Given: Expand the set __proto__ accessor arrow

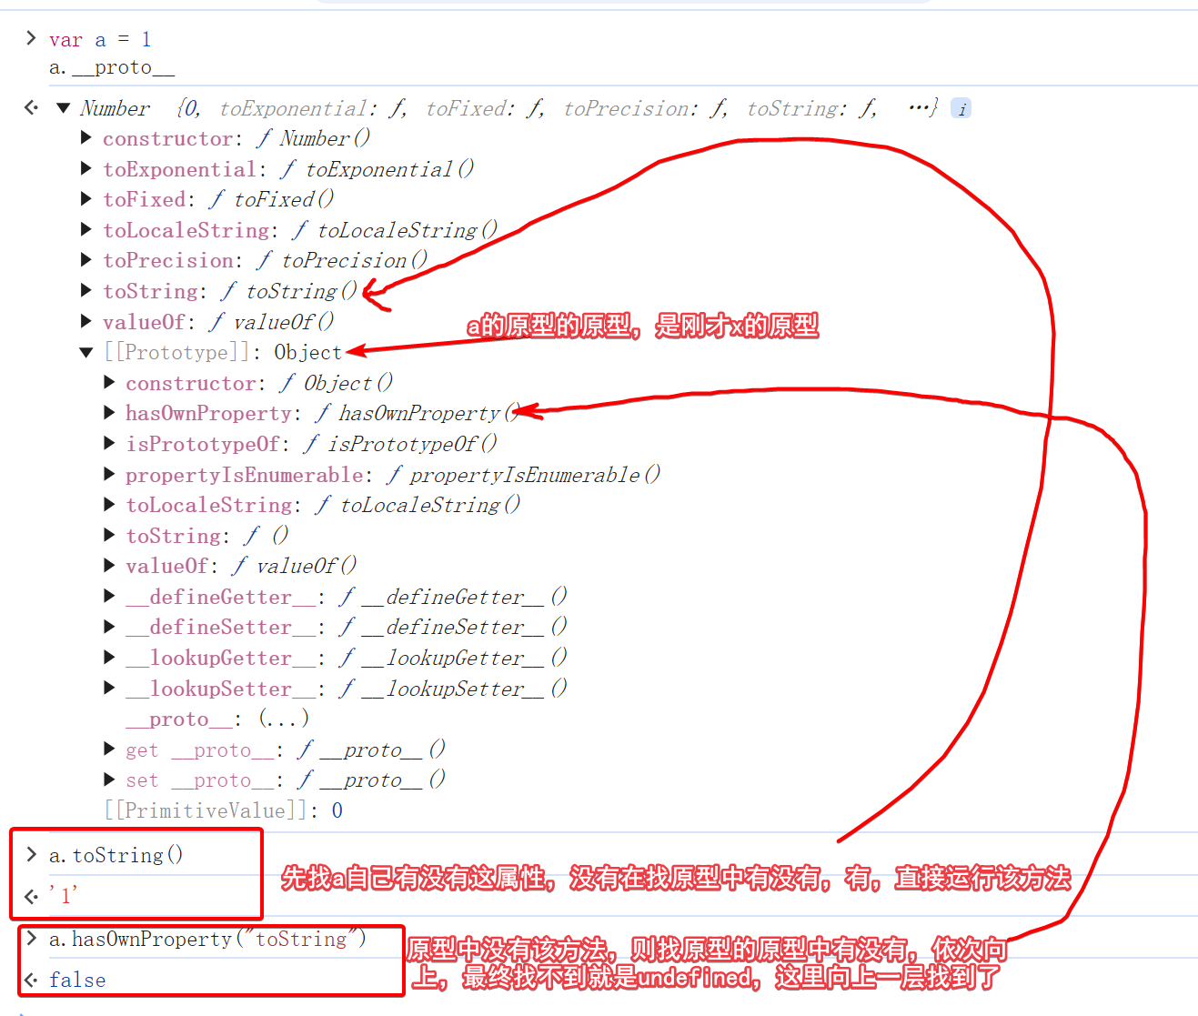Looking at the screenshot, I should click(109, 780).
